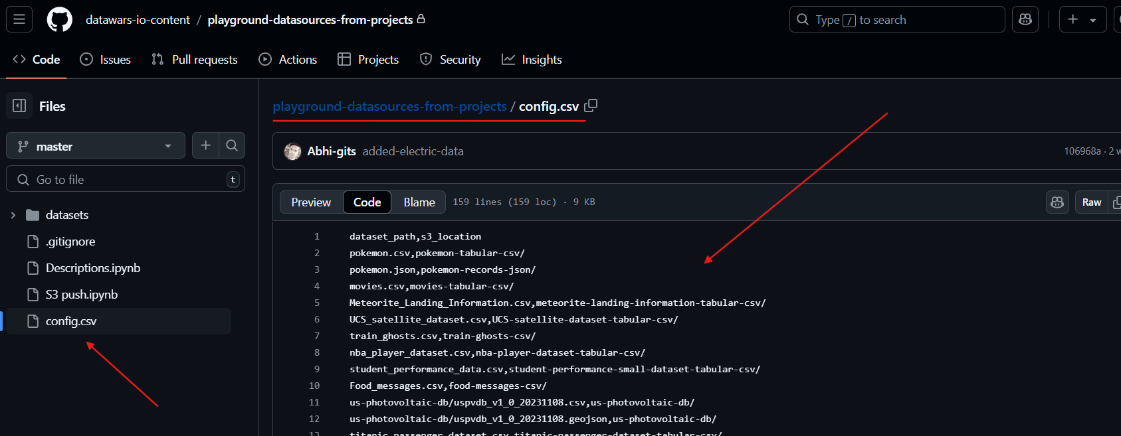Switch to Blame view
1121x436 pixels.
(x=419, y=202)
